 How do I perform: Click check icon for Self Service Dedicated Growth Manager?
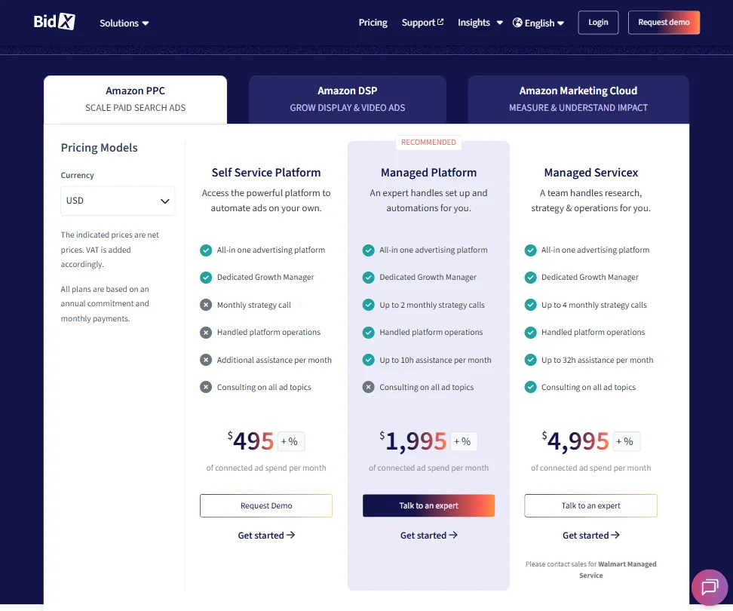[x=206, y=278]
